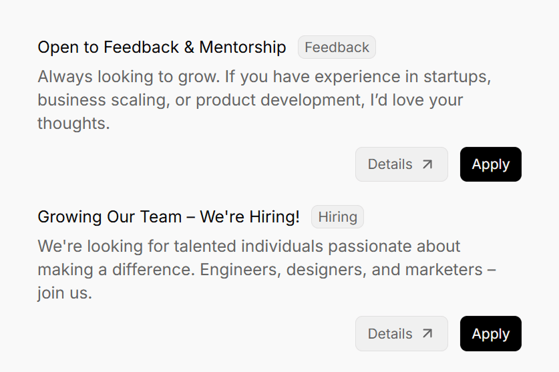The height and width of the screenshot is (372, 559).
Task: Click the word "thoughts." ending the Feedback description
Action: (x=73, y=124)
